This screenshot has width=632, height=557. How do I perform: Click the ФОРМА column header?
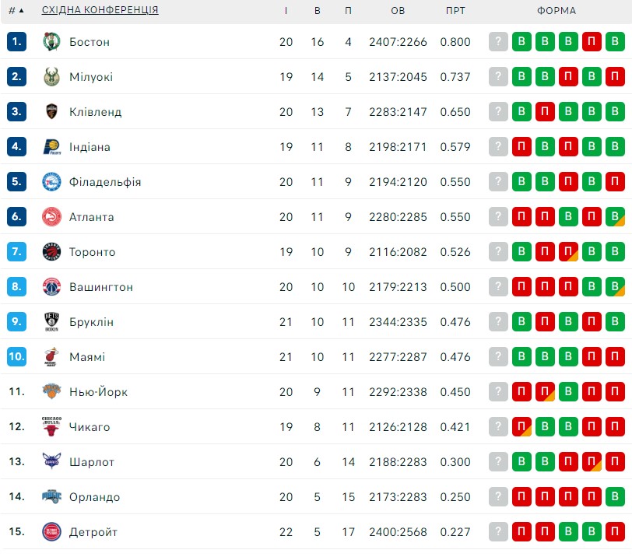(557, 10)
